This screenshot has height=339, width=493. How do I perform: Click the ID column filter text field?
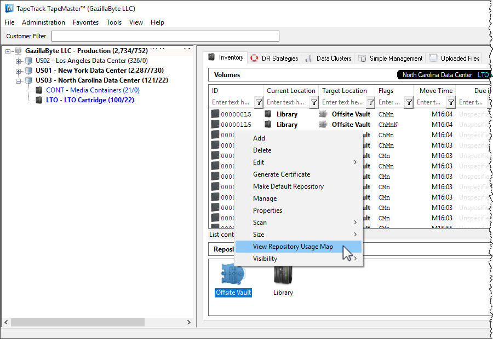pyautogui.click(x=232, y=102)
